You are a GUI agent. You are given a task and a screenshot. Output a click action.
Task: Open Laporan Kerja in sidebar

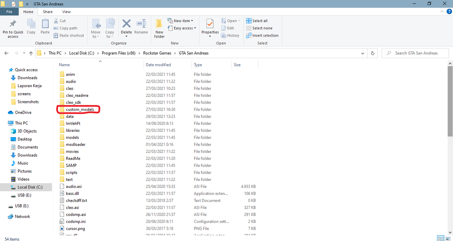tap(29, 86)
